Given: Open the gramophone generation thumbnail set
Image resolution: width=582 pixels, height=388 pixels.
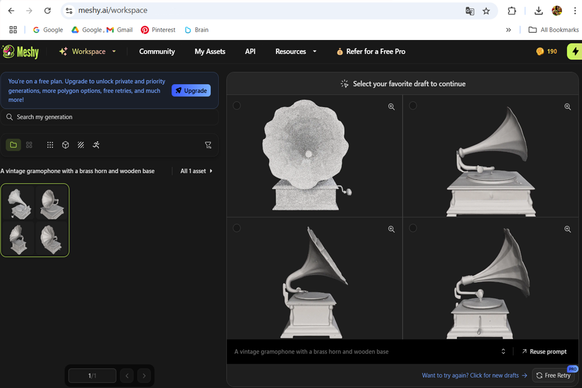Looking at the screenshot, I should tap(35, 220).
